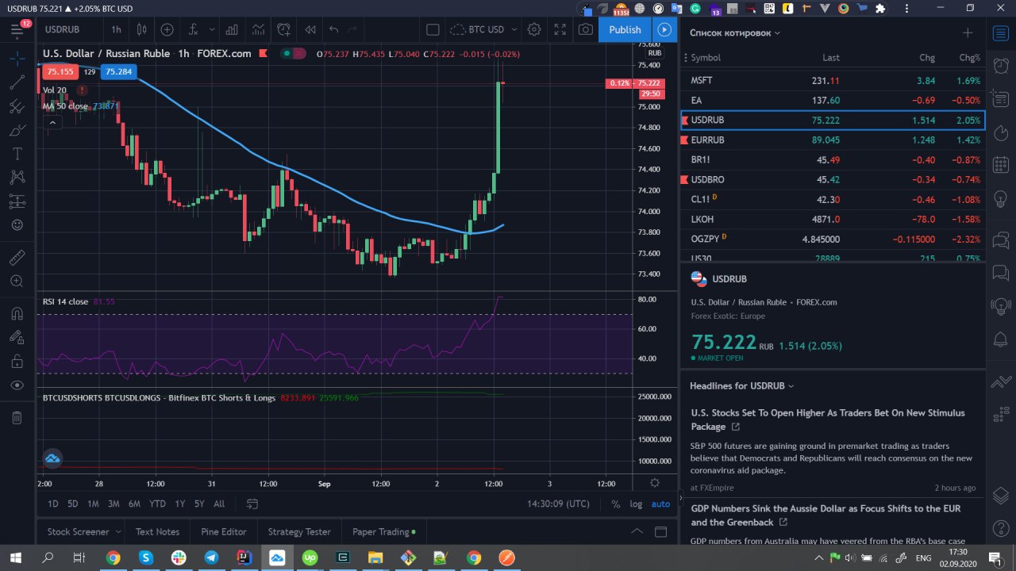Open the hamburger main menu
Image resolution: width=1016 pixels, height=571 pixels.
[x=17, y=31]
